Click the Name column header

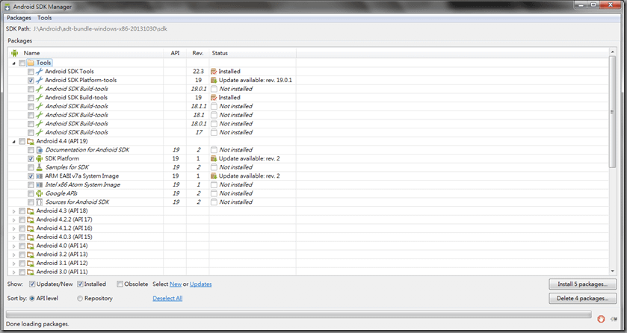pos(86,53)
